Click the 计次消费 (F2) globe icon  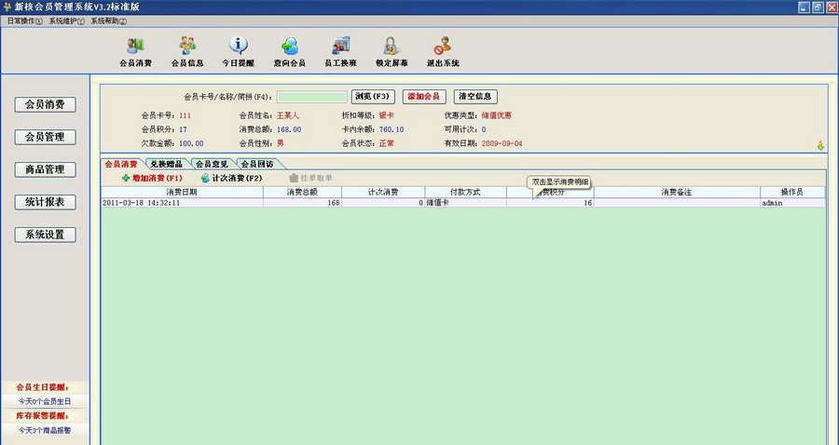[205, 178]
